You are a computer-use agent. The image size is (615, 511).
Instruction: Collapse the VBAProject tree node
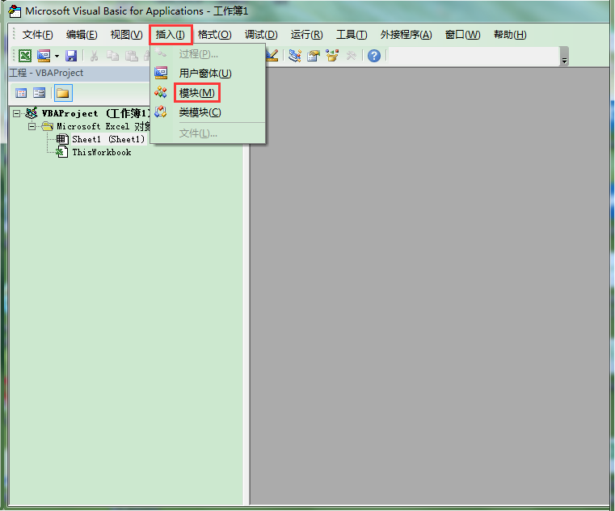[x=16, y=113]
